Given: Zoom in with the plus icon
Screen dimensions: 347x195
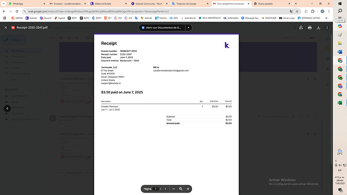Looking at the screenshot, I should [188, 189].
